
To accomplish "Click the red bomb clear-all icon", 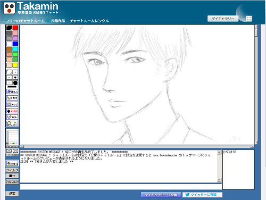I will click(12, 111).
